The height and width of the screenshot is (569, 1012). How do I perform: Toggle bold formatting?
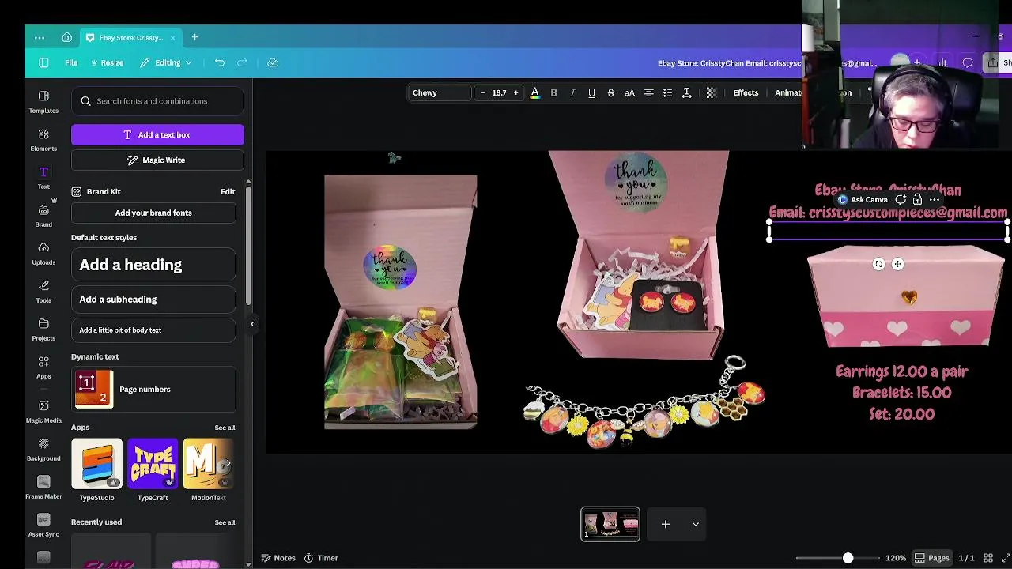point(553,92)
